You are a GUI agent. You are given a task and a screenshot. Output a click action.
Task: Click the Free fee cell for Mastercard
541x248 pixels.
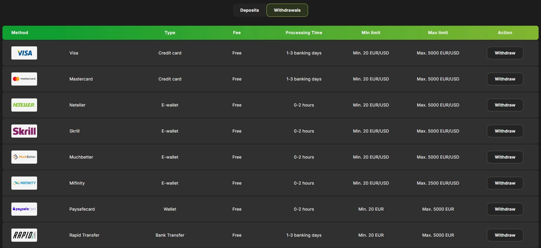tap(237, 79)
